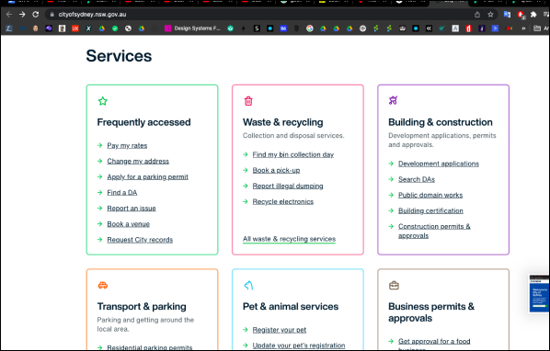
Task: Click the browser back arrow
Action: [x=9, y=15]
